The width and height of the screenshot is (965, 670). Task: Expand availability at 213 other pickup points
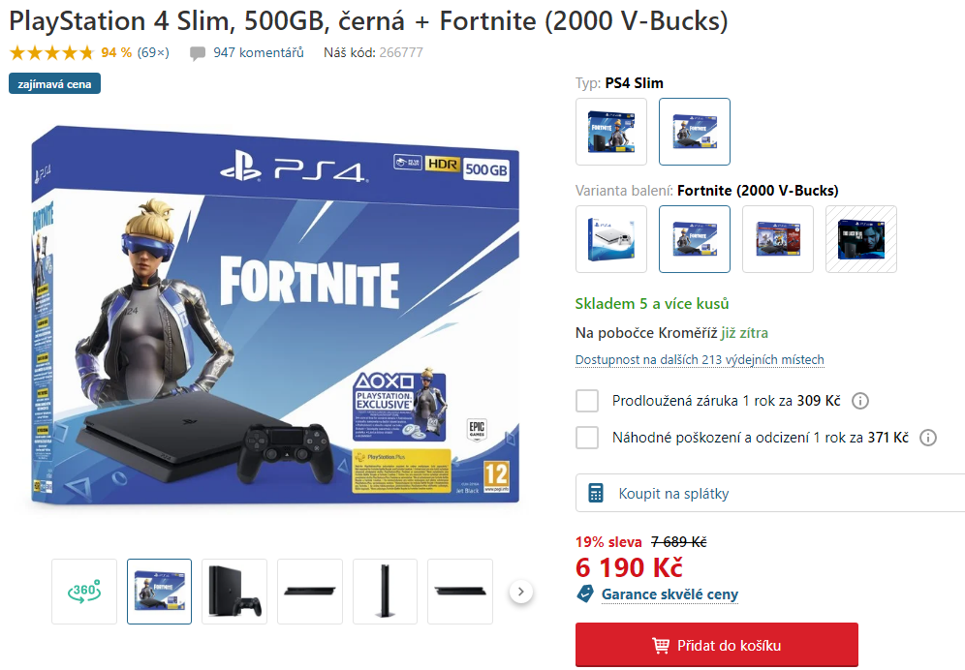point(700,359)
